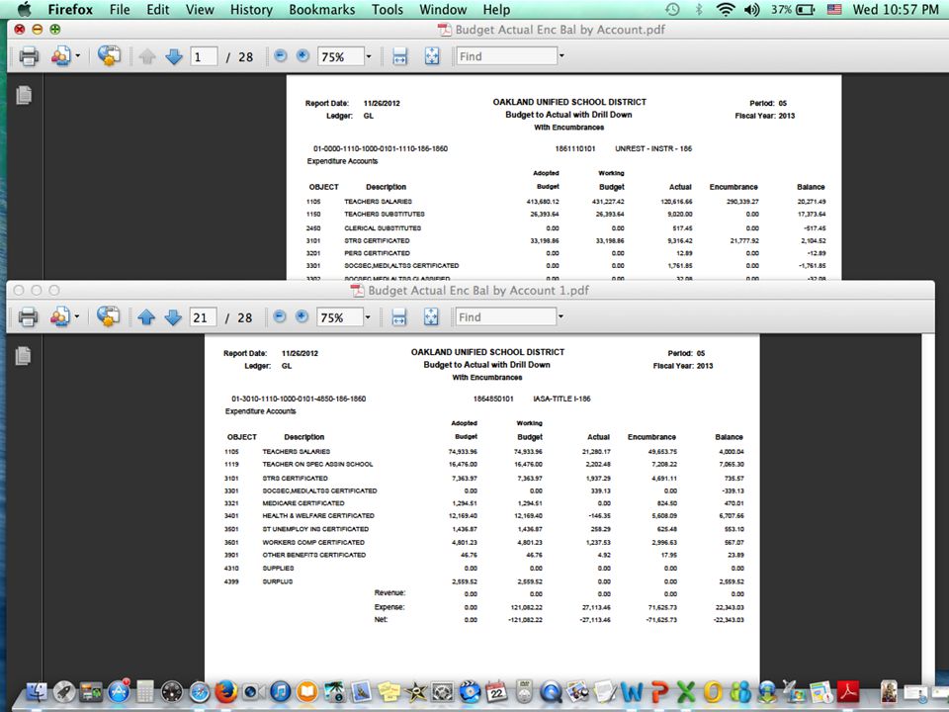Open Finder from the Dock
This screenshot has width=949, height=712.
click(38, 691)
